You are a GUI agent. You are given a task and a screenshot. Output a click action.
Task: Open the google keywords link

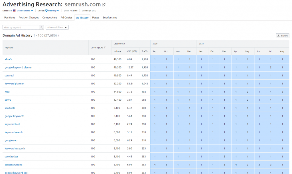[x=14, y=116]
